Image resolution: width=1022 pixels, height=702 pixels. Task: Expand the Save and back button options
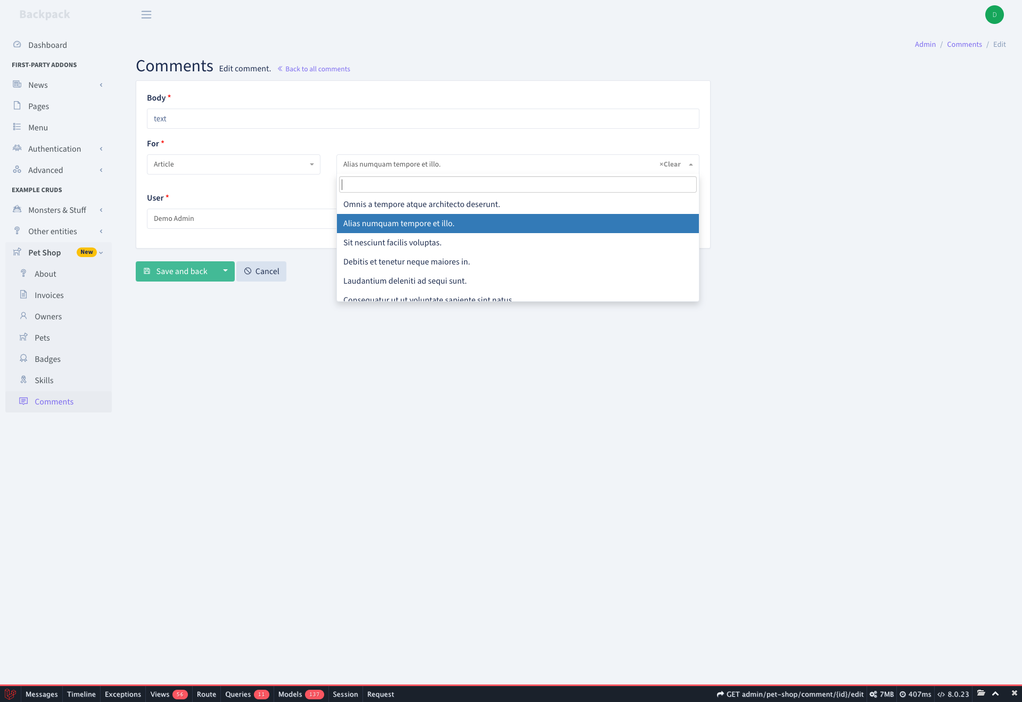[225, 271]
